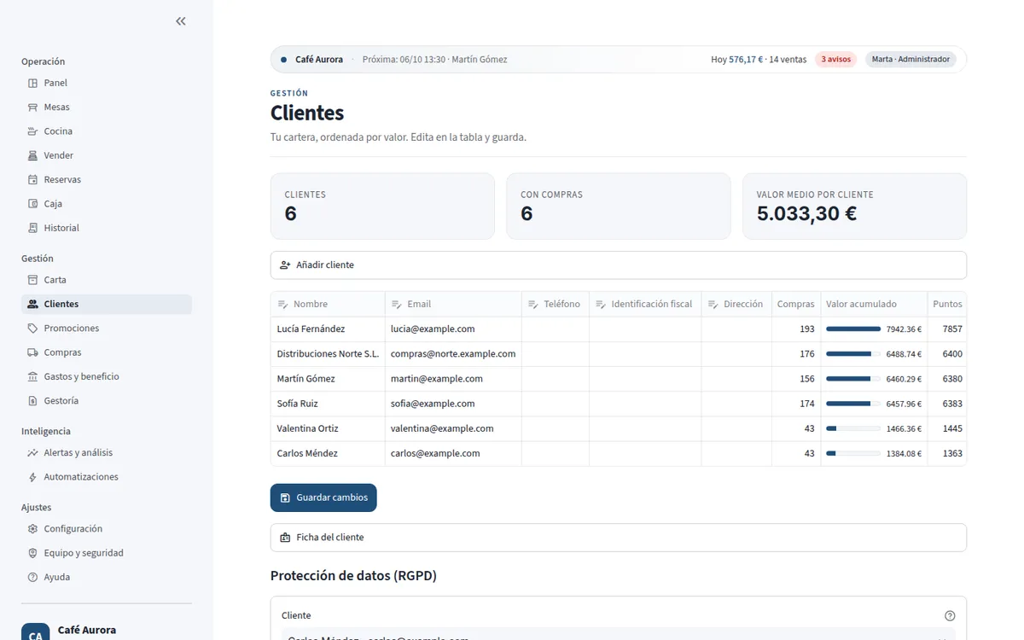Click the Promociones tag icon
This screenshot has width=1024, height=640.
click(x=32, y=329)
